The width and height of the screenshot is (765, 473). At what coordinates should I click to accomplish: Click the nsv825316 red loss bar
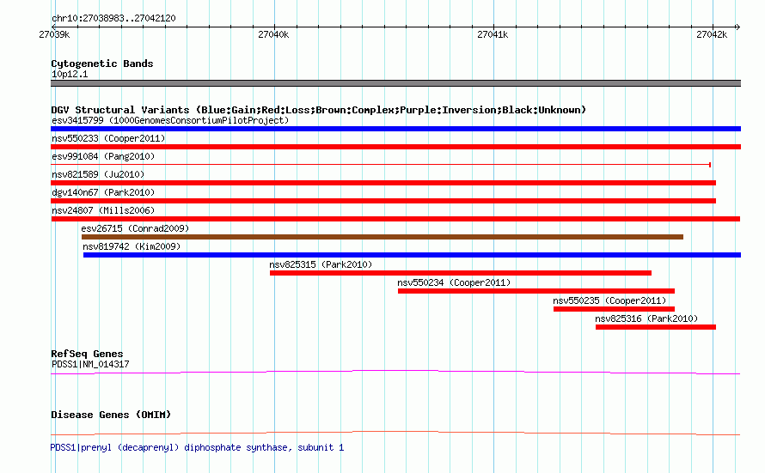[656, 327]
